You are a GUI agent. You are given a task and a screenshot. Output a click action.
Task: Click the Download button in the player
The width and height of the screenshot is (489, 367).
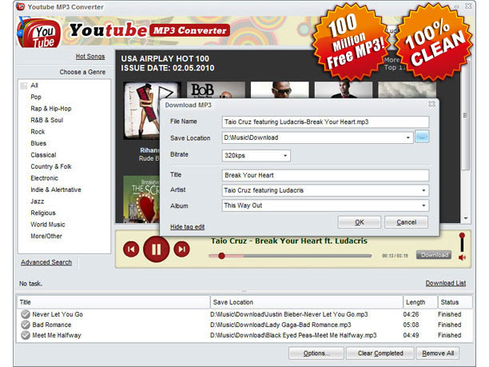click(x=434, y=255)
